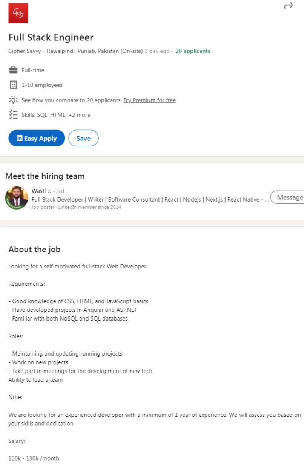Click the share arrow icon

(x=288, y=6)
